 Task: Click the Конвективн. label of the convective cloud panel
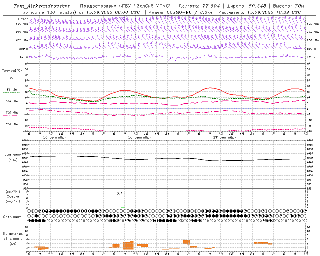13,234
